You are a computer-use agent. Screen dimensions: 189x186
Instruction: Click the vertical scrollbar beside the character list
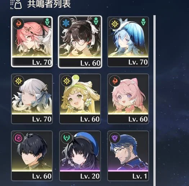point(154,101)
